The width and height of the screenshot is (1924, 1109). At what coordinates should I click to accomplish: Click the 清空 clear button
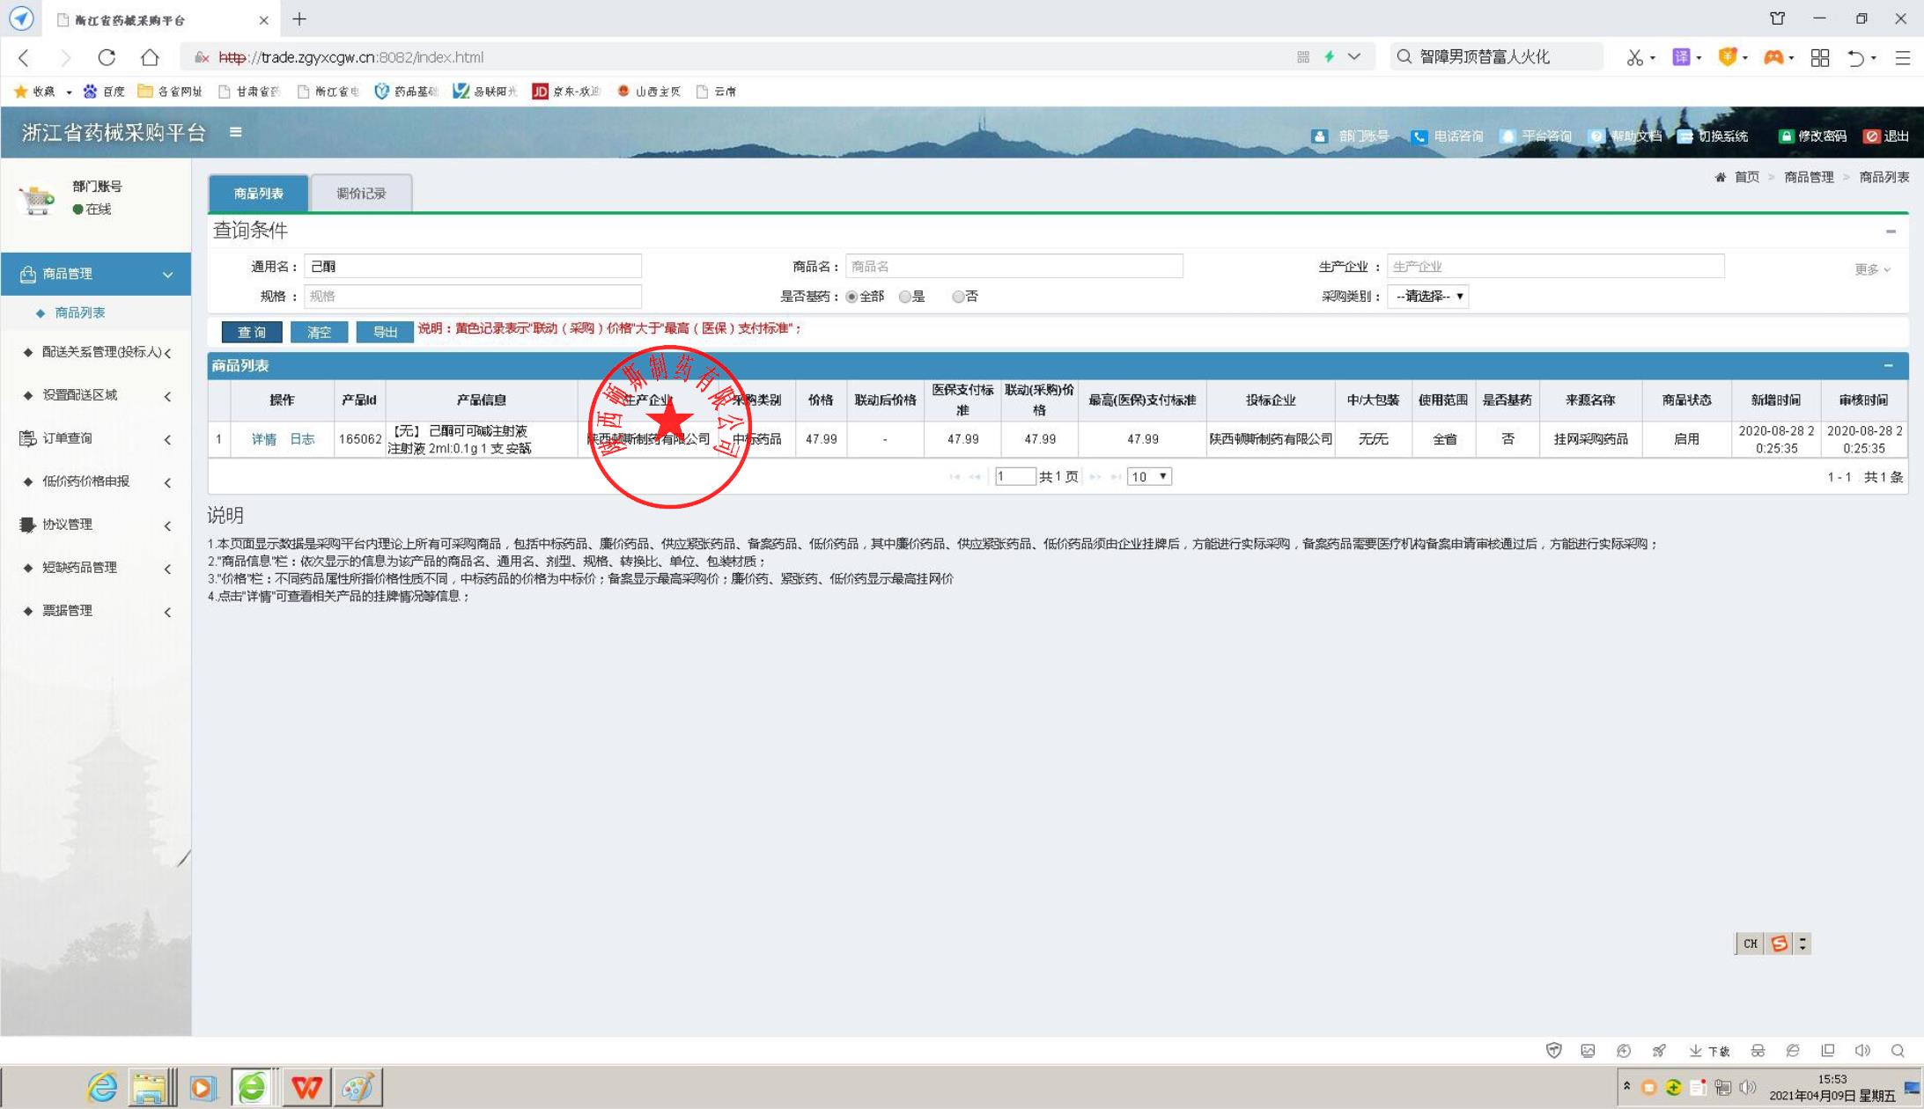[319, 332]
